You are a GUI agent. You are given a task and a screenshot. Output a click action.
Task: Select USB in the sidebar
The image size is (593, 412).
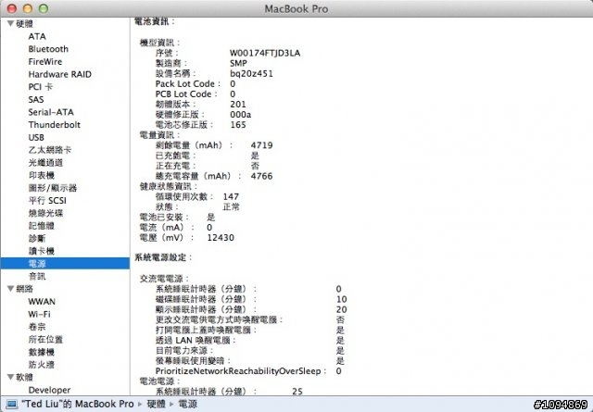point(36,137)
